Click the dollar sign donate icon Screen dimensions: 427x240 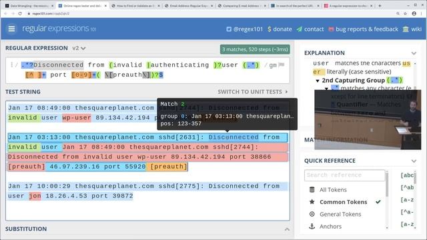click(270, 29)
